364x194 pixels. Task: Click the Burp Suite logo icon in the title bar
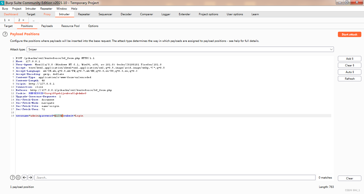[x=2, y=3]
